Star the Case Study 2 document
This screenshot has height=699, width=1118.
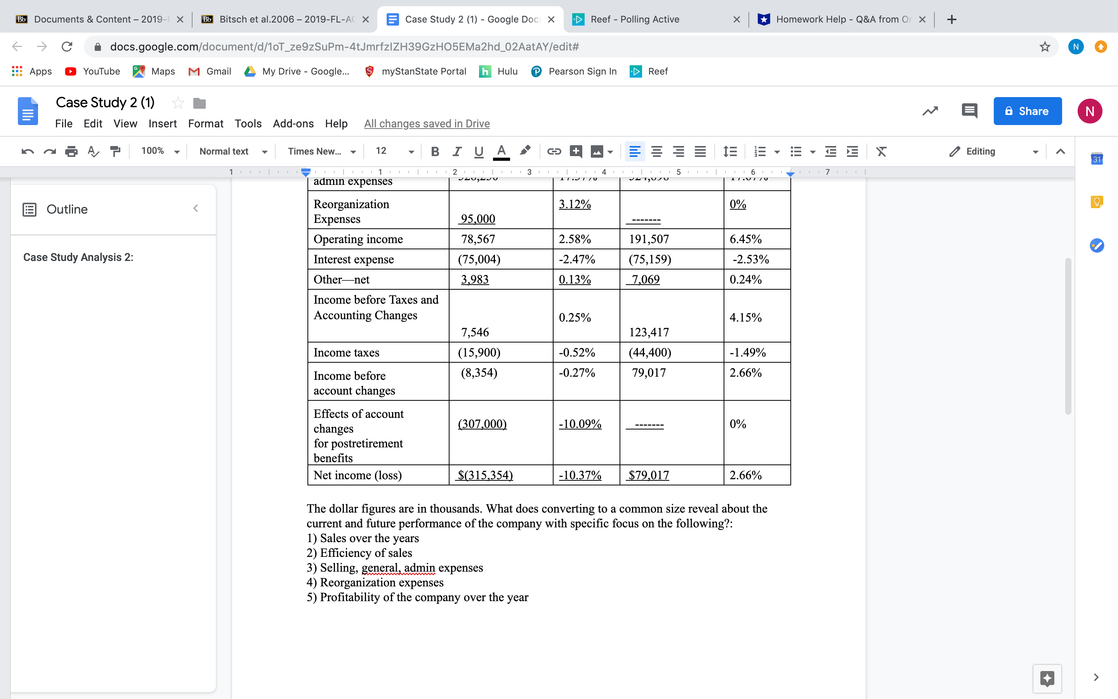coord(178,103)
